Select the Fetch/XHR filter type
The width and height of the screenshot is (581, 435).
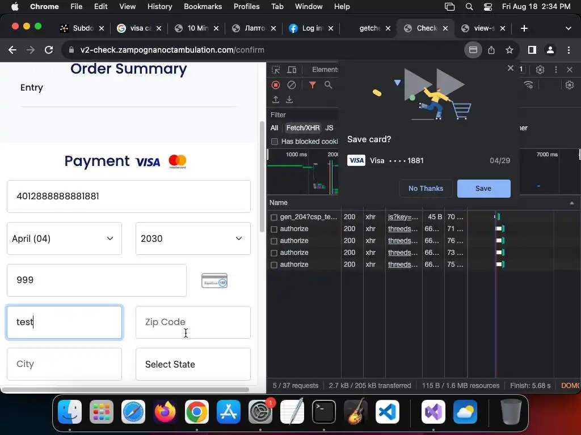(303, 128)
